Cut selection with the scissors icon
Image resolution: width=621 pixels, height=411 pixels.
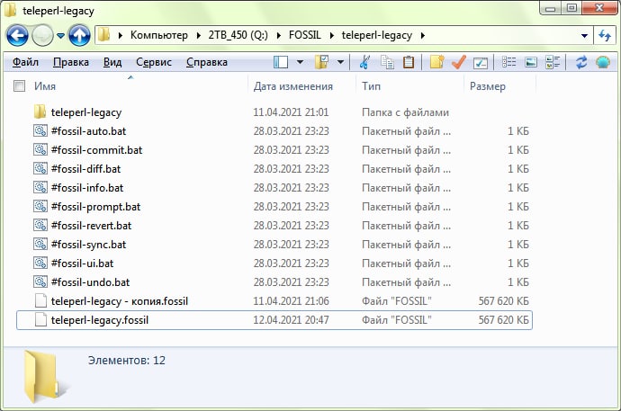(364, 62)
